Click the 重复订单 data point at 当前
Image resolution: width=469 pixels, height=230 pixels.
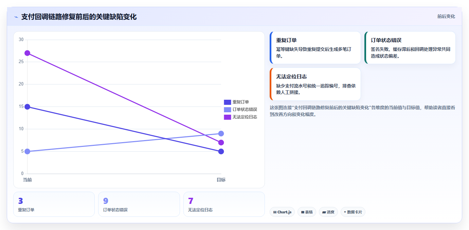pos(27,107)
